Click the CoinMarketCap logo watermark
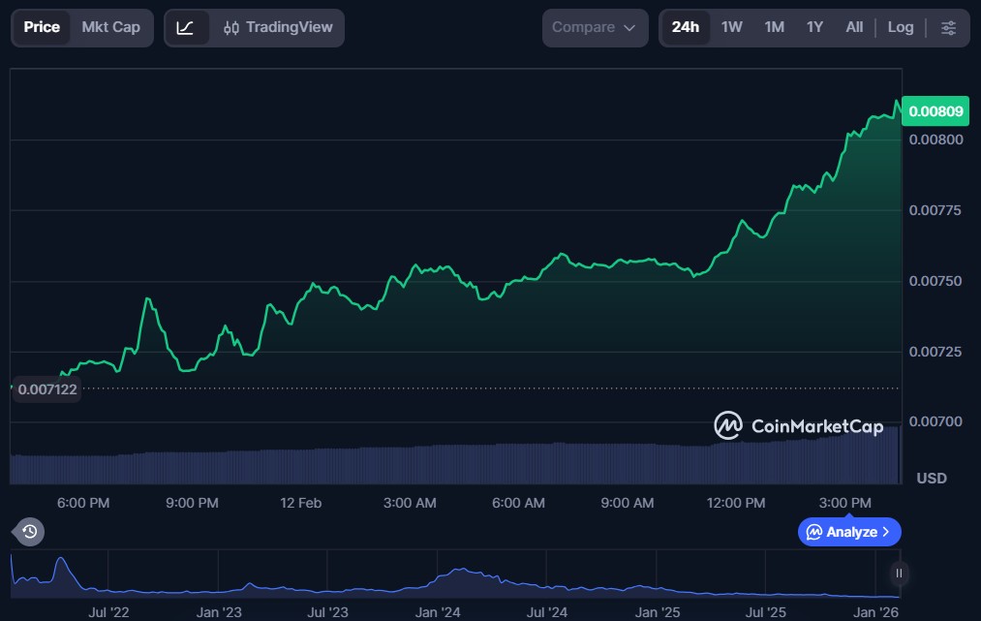The image size is (981, 621). point(798,425)
